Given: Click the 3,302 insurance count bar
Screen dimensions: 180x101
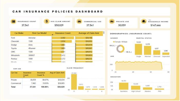Looking at the screenshot, I should pyautogui.click(x=63, y=38).
